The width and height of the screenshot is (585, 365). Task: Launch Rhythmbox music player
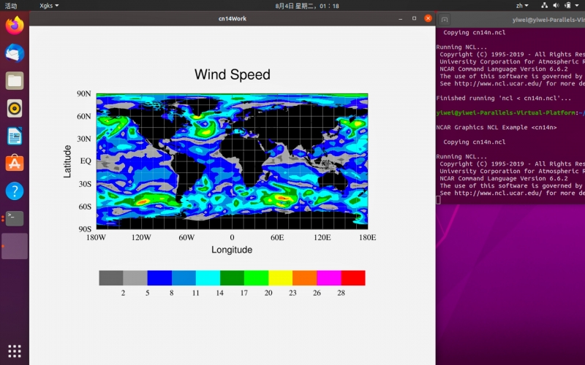(x=15, y=109)
